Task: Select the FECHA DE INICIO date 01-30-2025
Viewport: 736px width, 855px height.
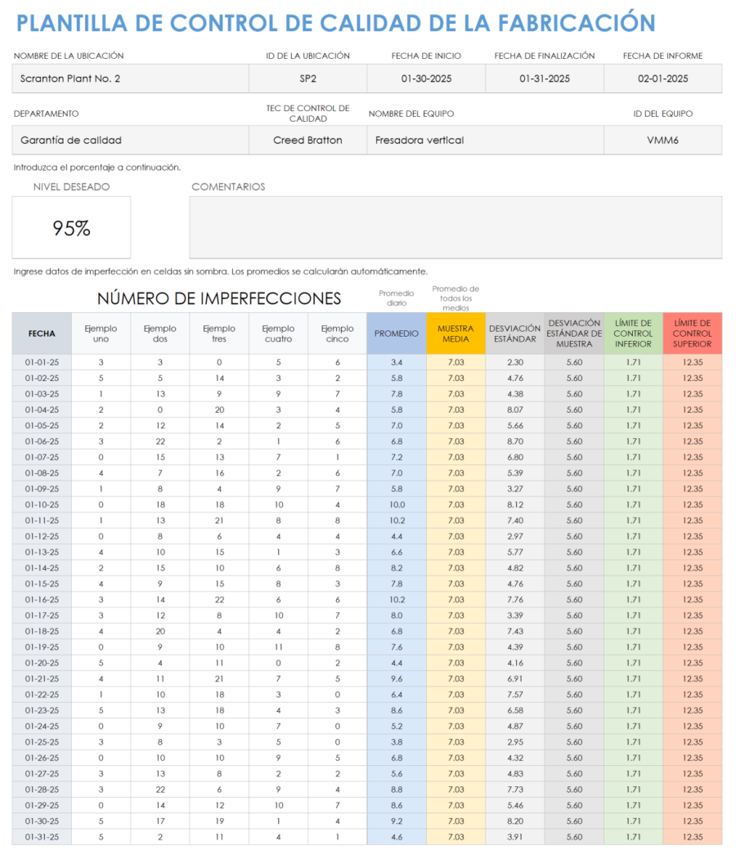Action: click(x=425, y=78)
